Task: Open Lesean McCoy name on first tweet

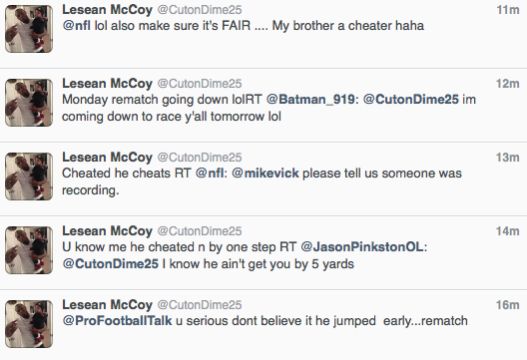Action: tap(107, 10)
